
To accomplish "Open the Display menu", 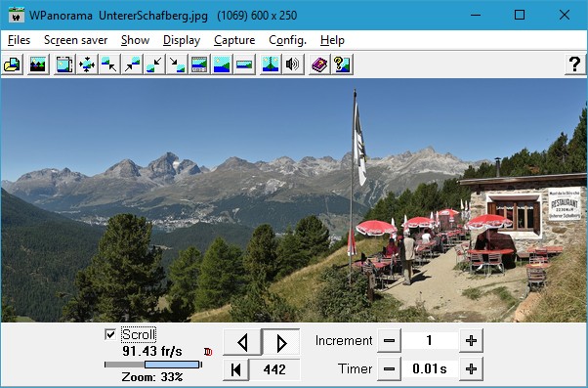I will [x=182, y=40].
